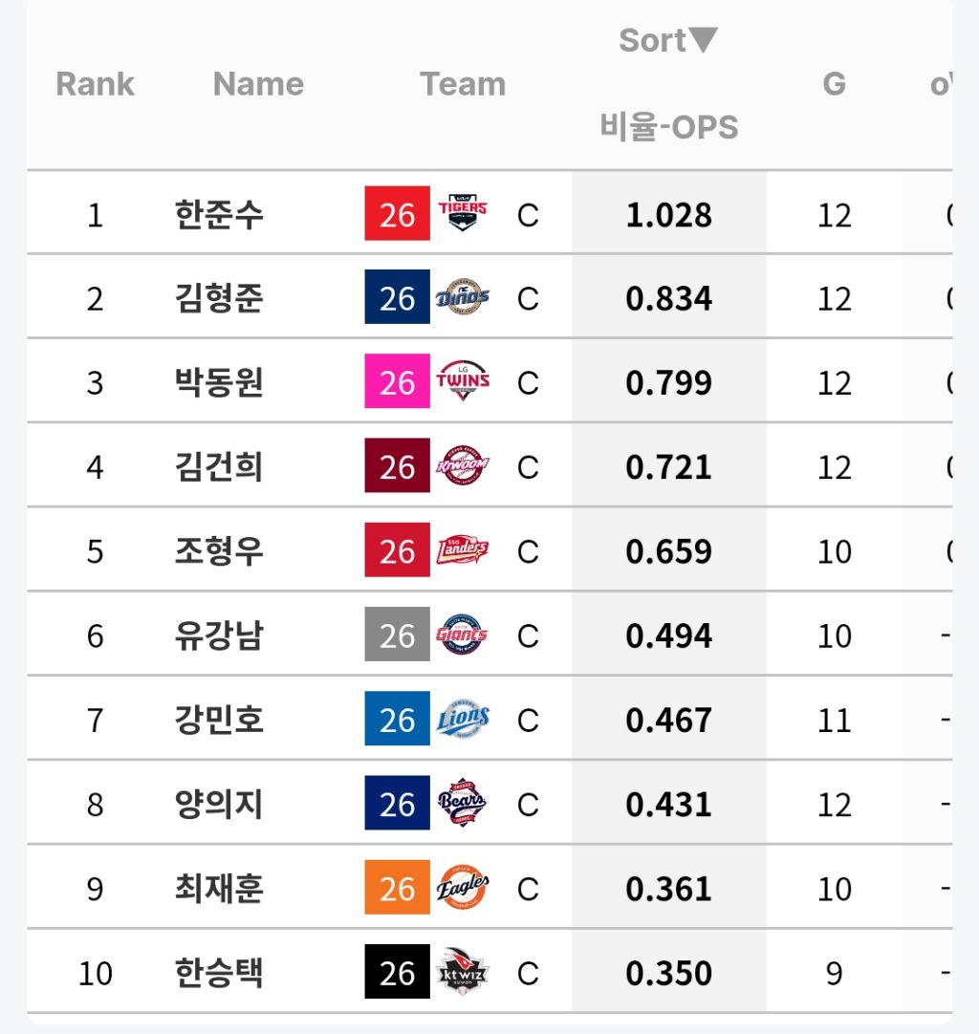
Task: Click the NC Dinos team logo
Action: pyautogui.click(x=463, y=297)
